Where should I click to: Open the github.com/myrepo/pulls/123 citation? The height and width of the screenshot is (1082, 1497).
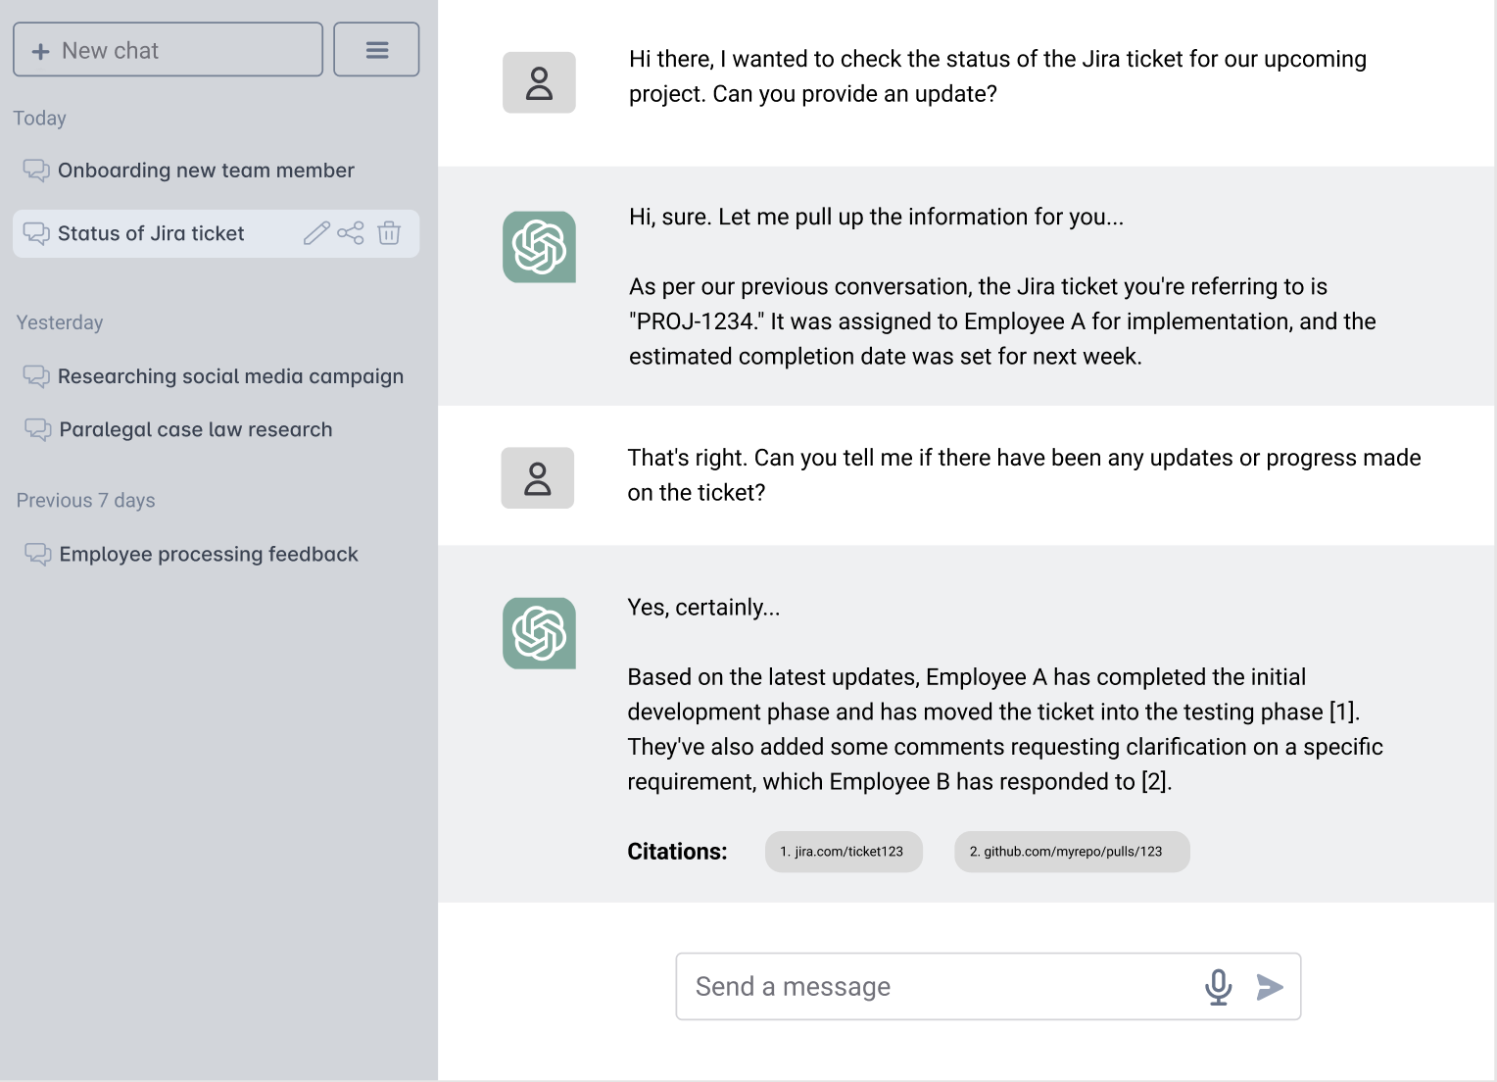[1072, 852]
